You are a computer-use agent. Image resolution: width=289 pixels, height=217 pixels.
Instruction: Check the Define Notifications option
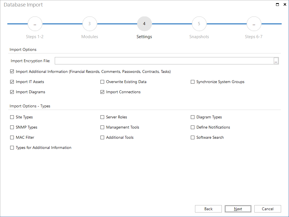[192, 127]
